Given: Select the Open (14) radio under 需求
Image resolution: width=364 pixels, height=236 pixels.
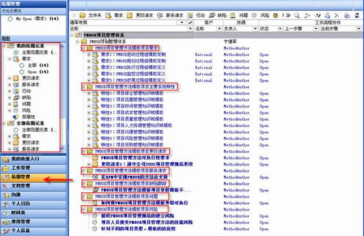Looking at the screenshot, I should 22,72.
